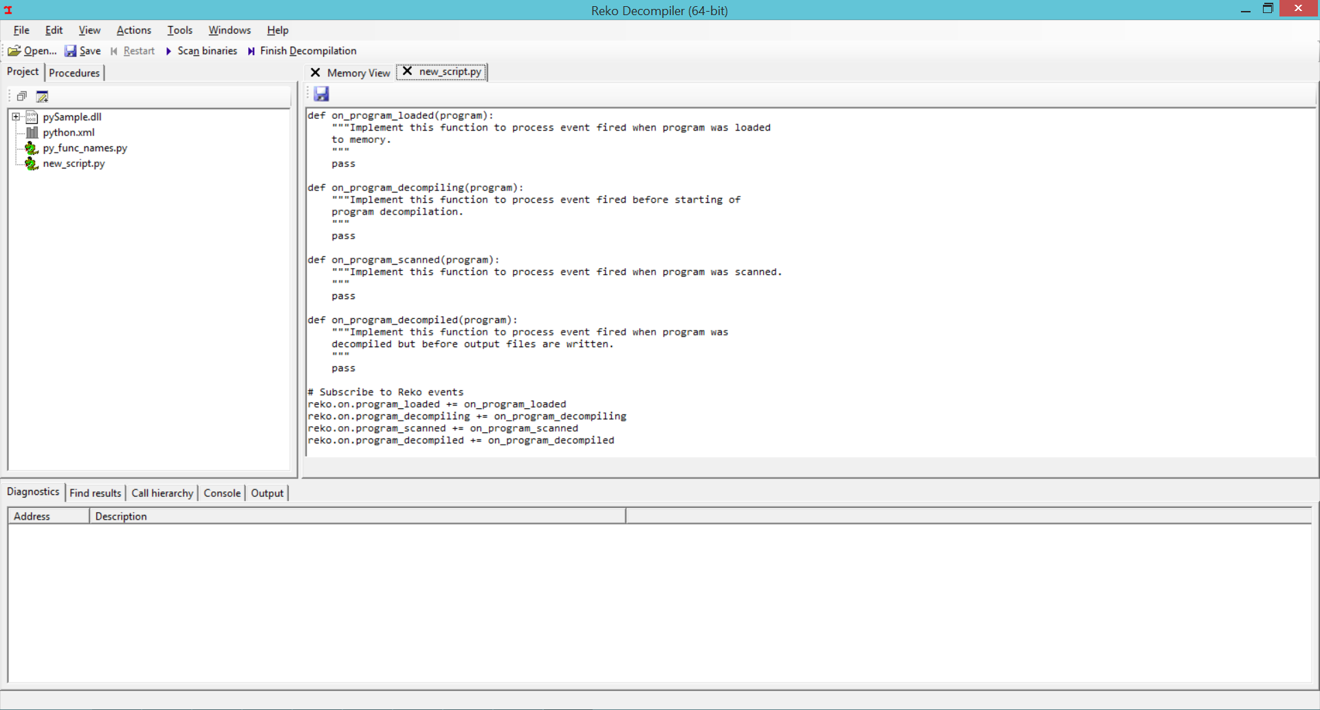Click the Description column header
Screen dimensions: 1320x710
click(357, 516)
